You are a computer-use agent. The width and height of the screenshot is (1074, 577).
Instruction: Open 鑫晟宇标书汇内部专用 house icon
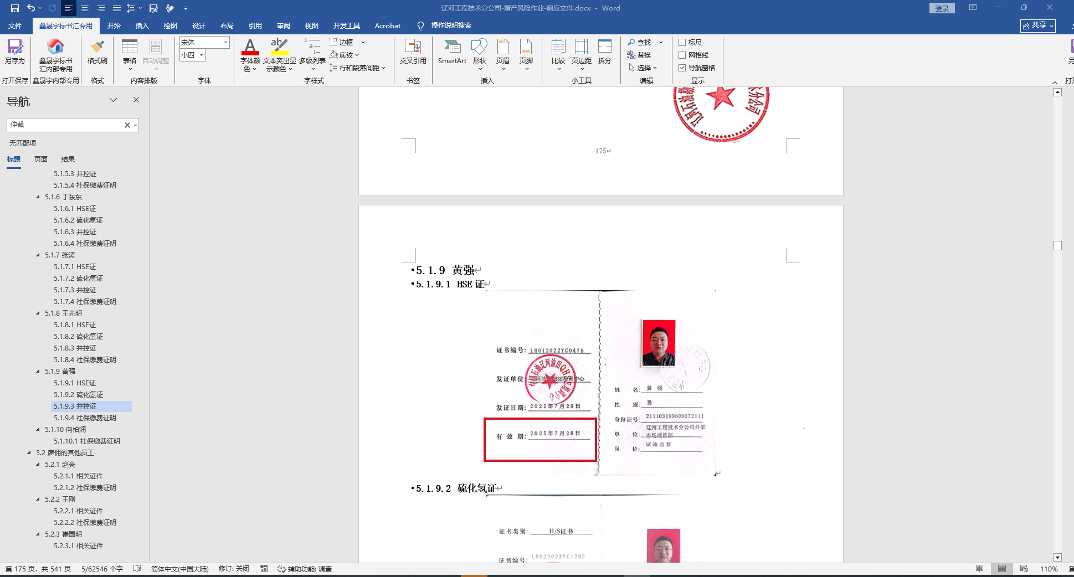pos(55,55)
